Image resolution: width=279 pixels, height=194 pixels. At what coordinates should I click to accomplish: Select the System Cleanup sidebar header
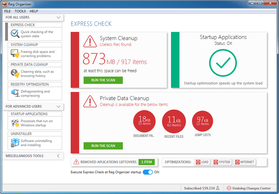[35, 45]
